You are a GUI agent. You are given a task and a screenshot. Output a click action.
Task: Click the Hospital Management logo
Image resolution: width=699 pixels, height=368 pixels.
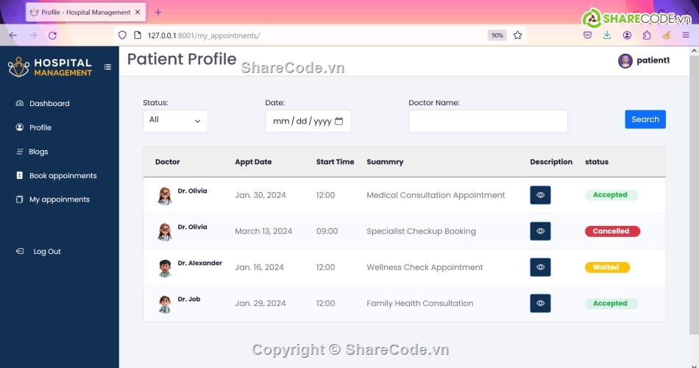pyautogui.click(x=50, y=67)
